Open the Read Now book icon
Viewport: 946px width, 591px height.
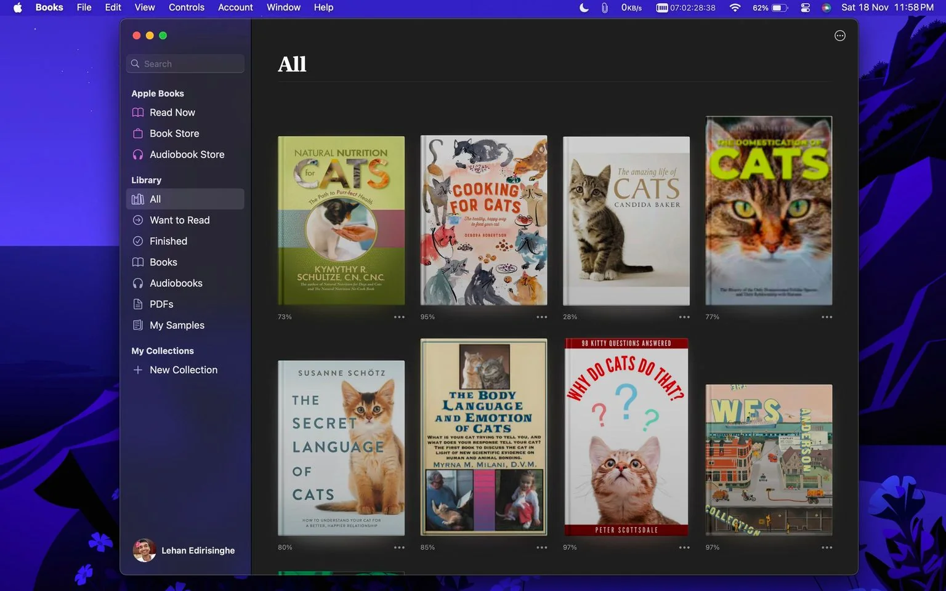pyautogui.click(x=138, y=113)
